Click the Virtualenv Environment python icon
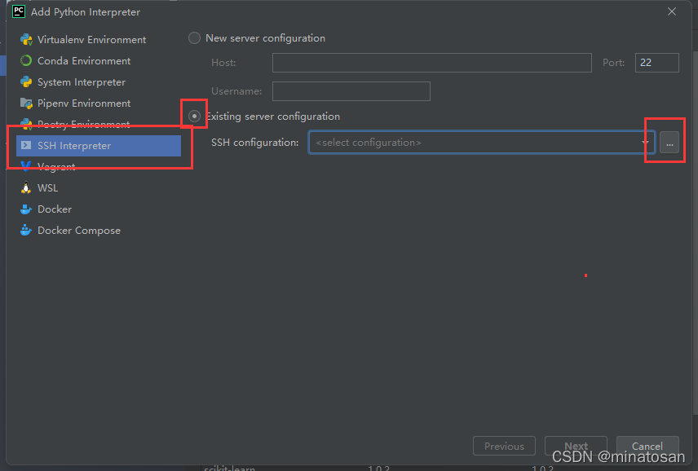This screenshot has width=698, height=471. (x=26, y=40)
